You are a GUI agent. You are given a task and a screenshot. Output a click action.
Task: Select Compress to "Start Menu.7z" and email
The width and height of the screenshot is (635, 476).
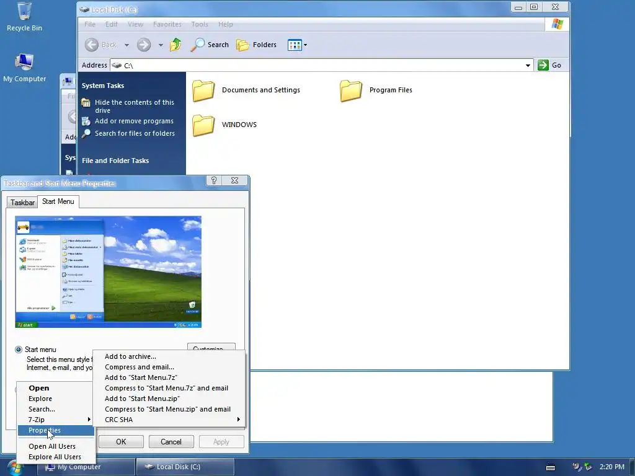click(x=169, y=388)
